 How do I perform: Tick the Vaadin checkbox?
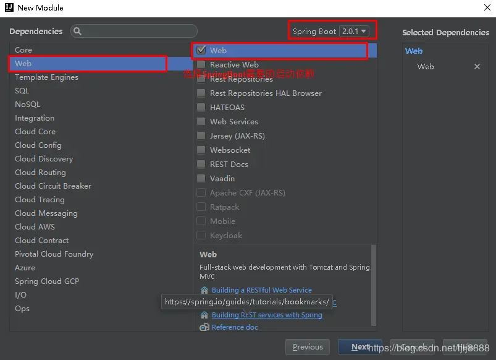pos(201,178)
